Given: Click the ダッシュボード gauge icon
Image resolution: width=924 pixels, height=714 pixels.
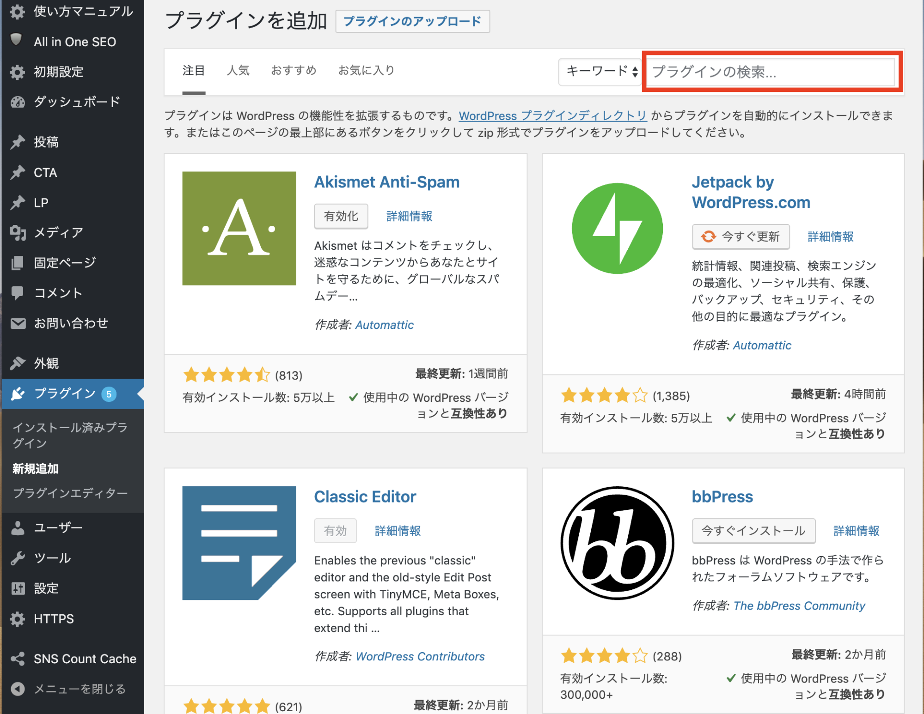Looking at the screenshot, I should click(18, 102).
